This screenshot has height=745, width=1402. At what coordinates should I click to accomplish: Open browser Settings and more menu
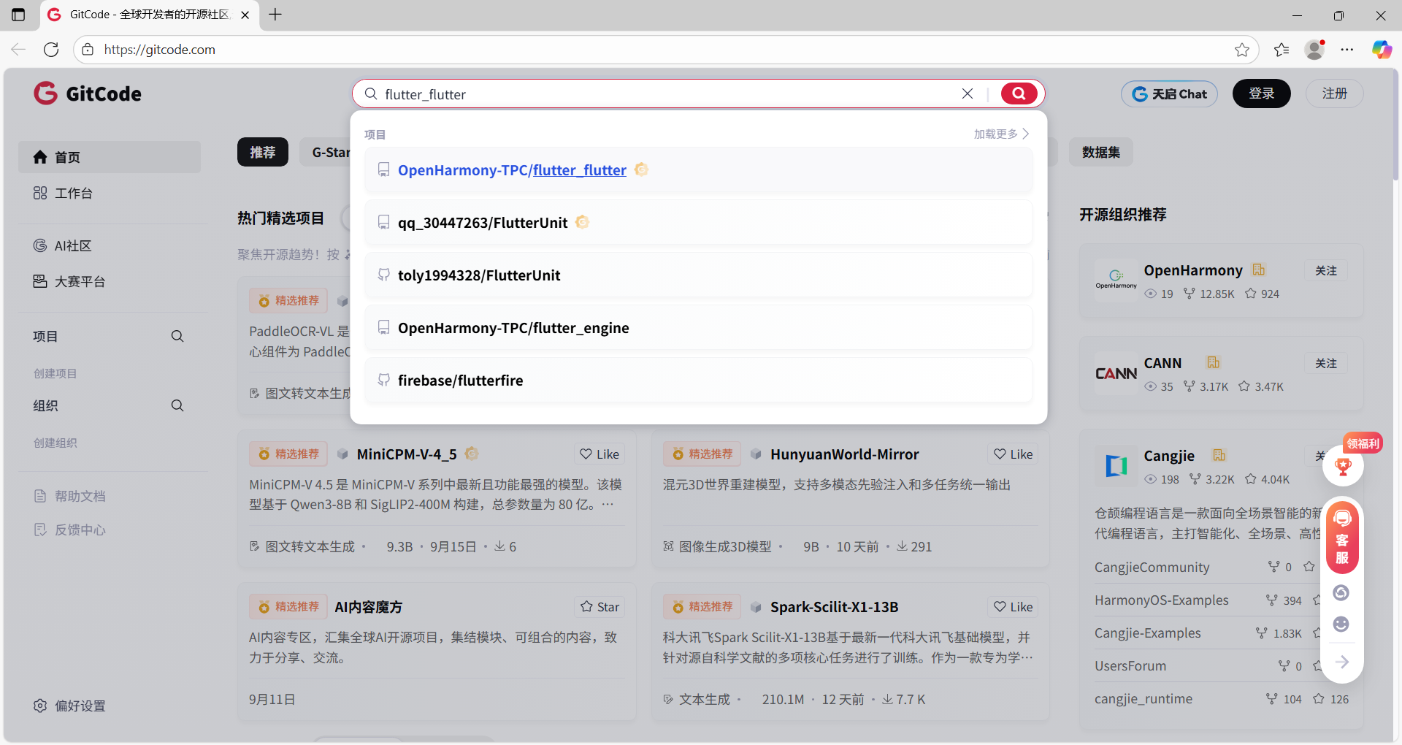[1347, 49]
